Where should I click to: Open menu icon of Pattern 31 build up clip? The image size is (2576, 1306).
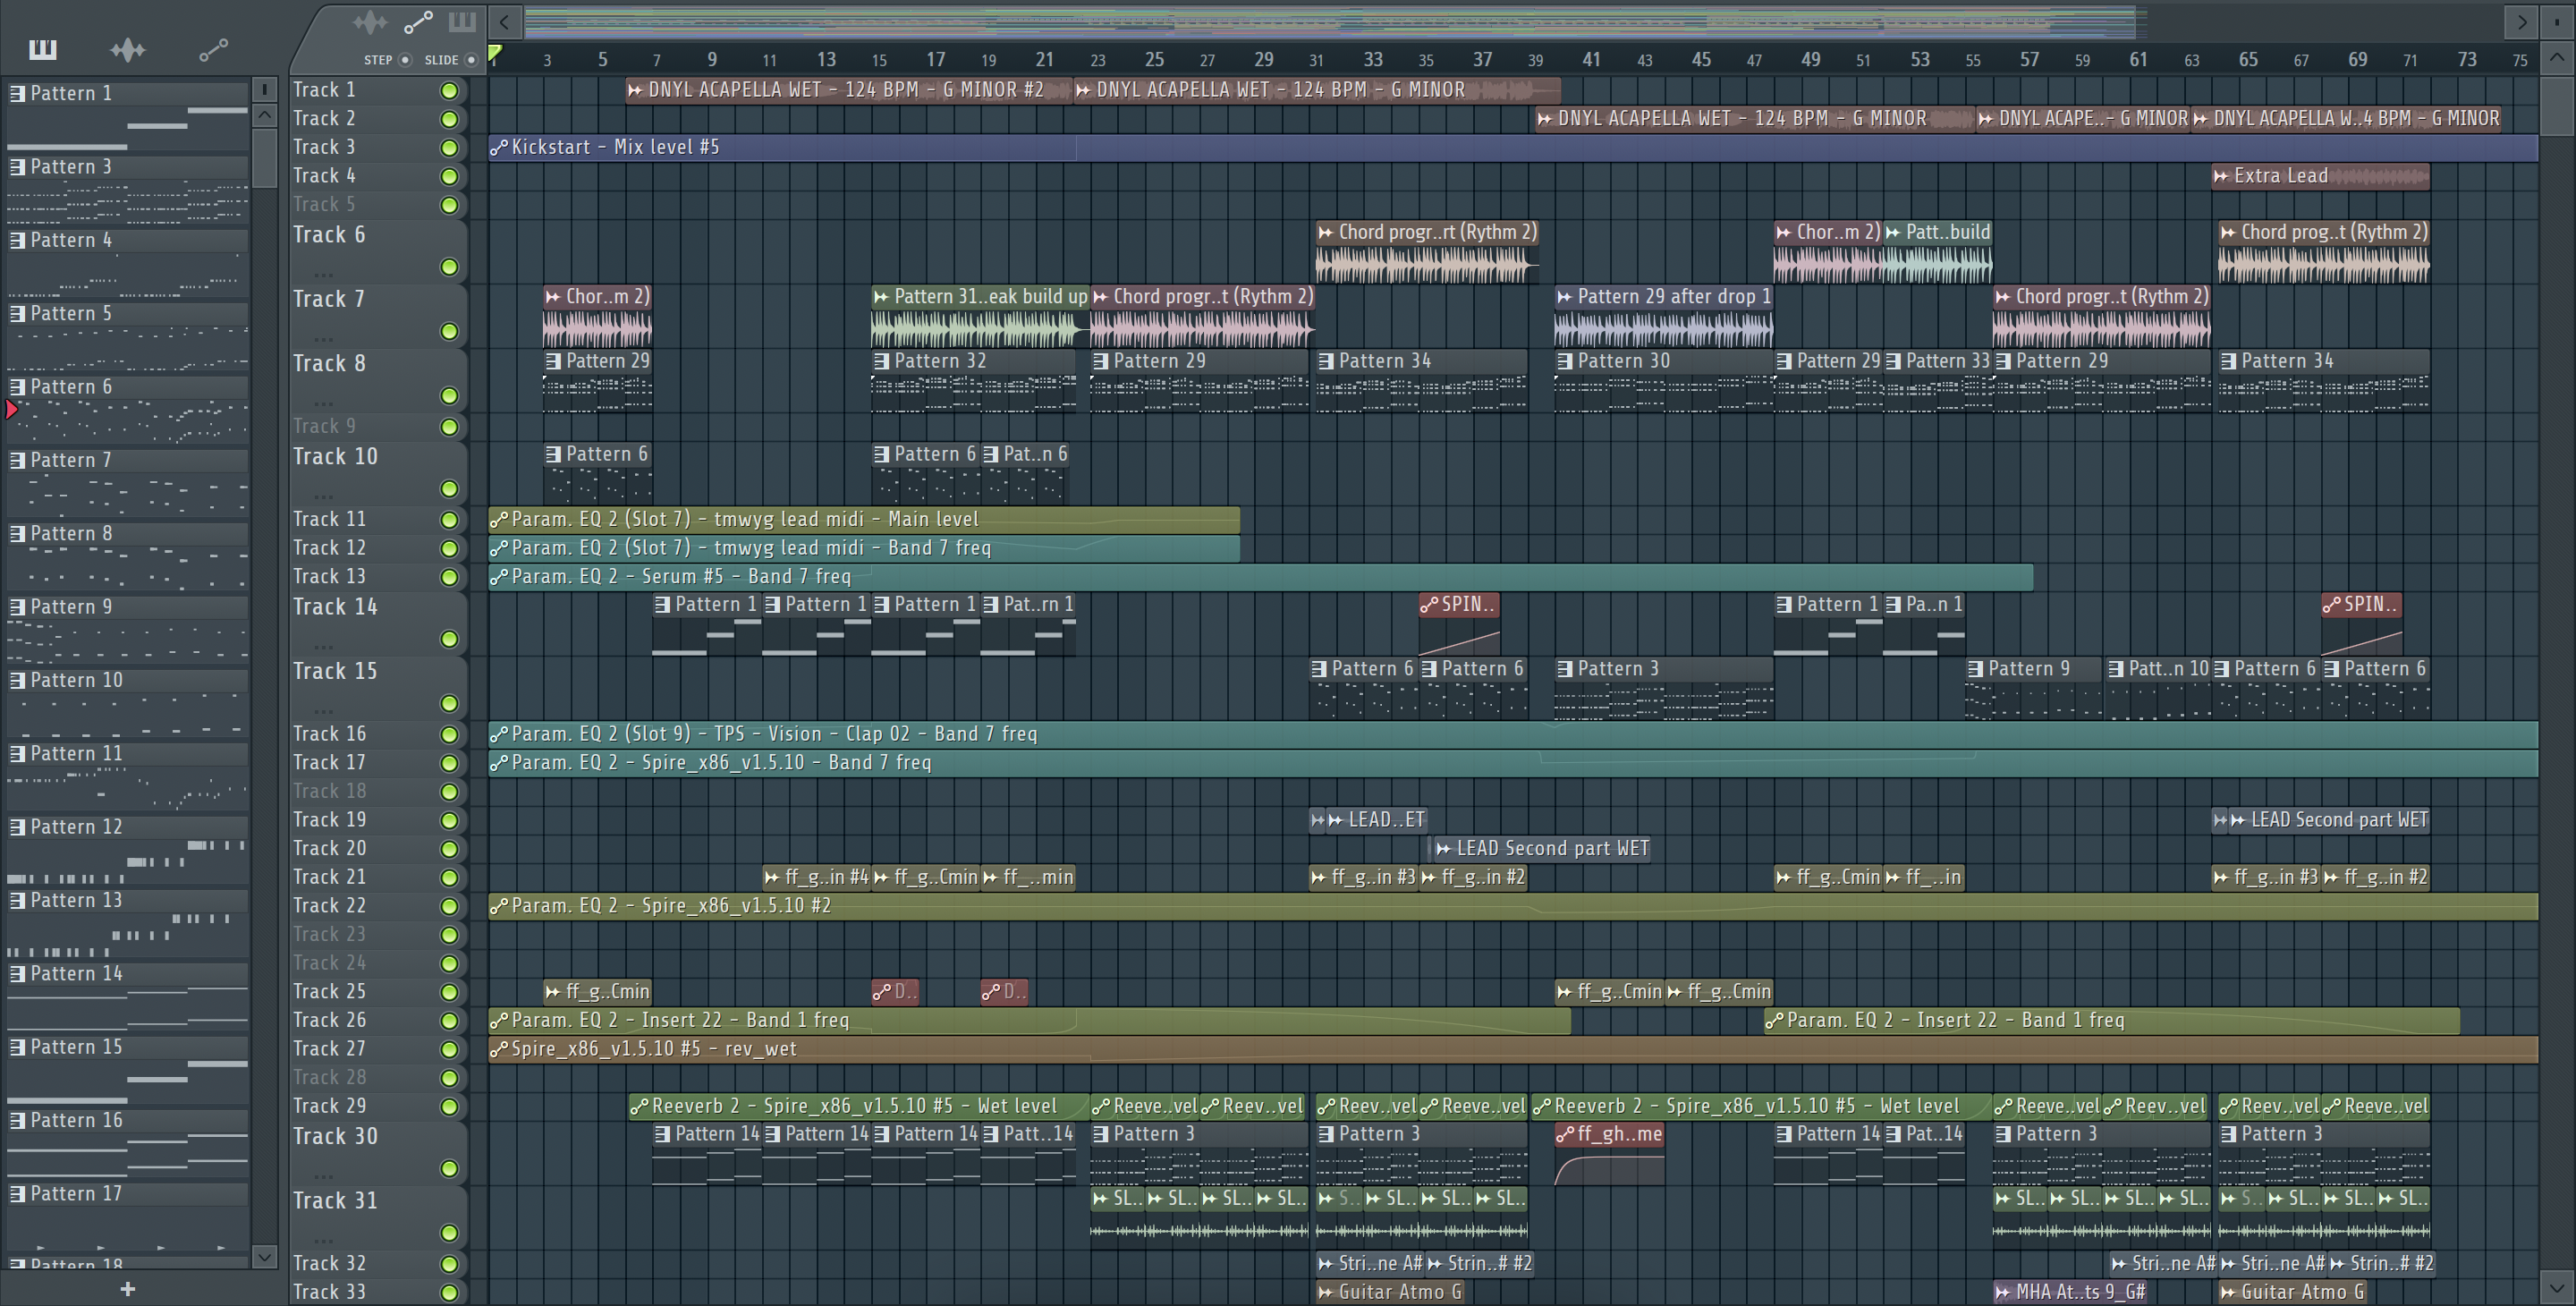pyautogui.click(x=881, y=297)
